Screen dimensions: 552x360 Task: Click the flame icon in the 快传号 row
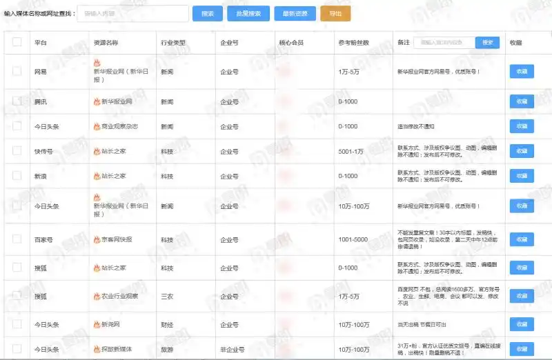tap(97, 151)
